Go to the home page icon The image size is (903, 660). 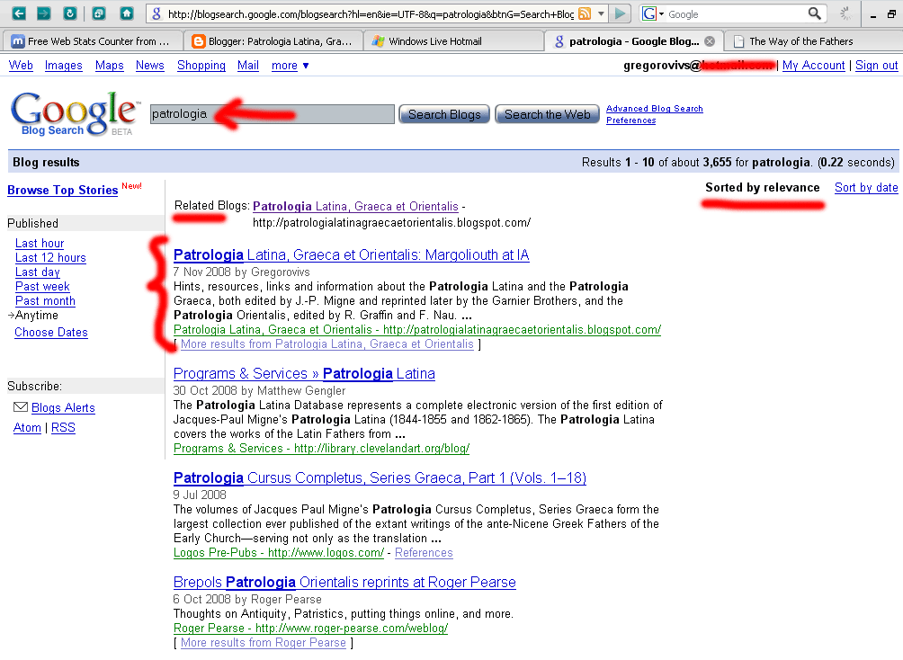(126, 13)
